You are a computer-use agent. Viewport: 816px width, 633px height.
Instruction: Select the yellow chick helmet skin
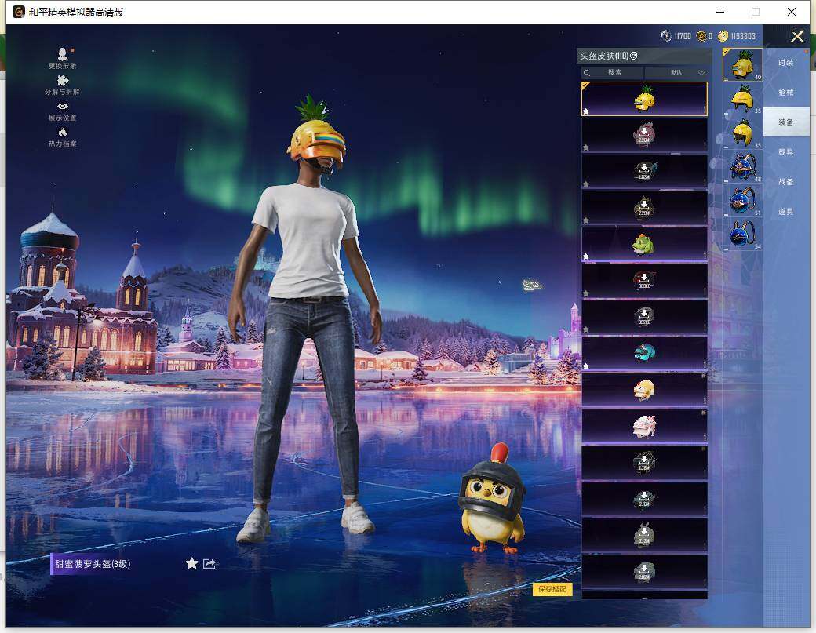(644, 390)
